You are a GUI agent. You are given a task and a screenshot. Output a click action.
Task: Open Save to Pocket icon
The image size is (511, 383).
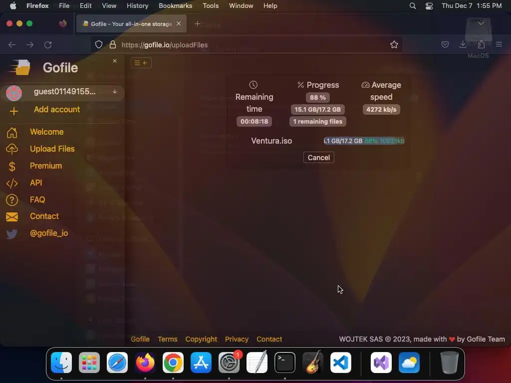click(445, 44)
